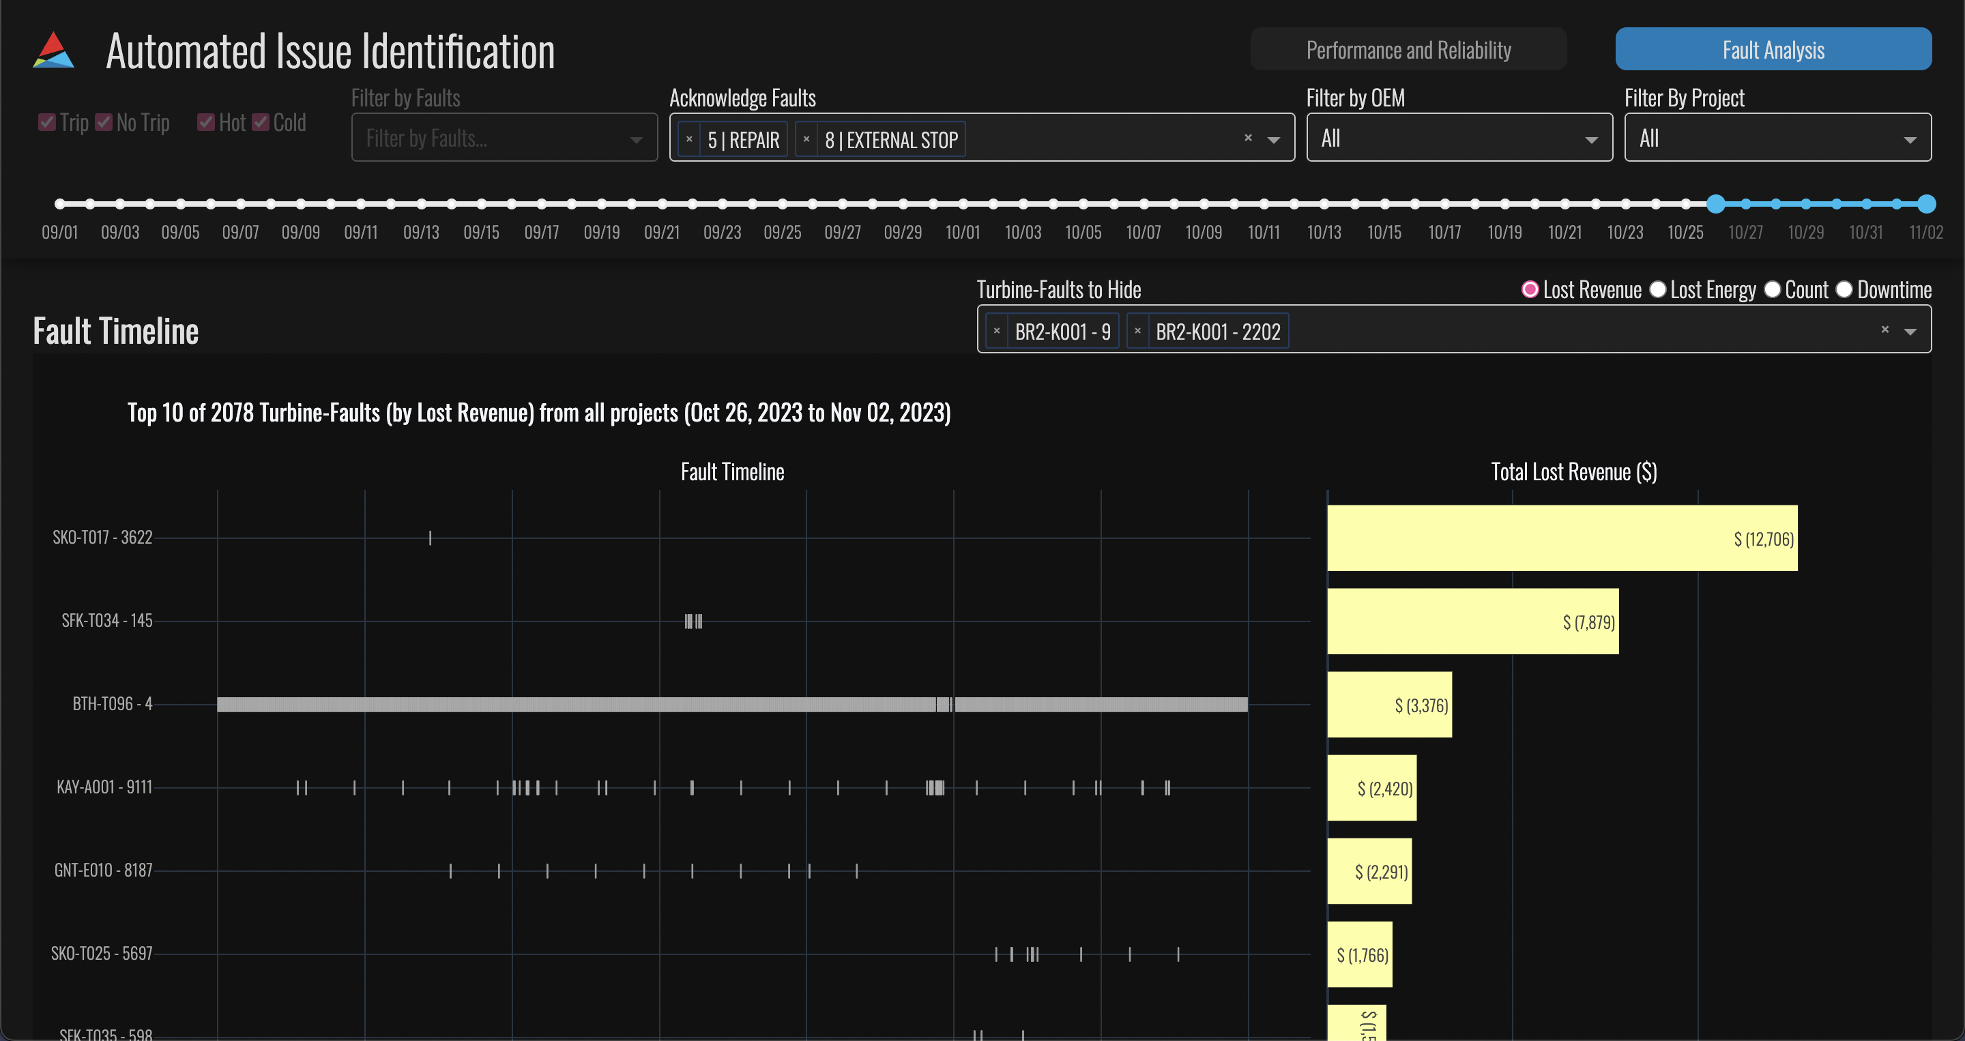Click the SFK-T034 - 145 fault cluster marks
The image size is (1965, 1041).
[693, 621]
